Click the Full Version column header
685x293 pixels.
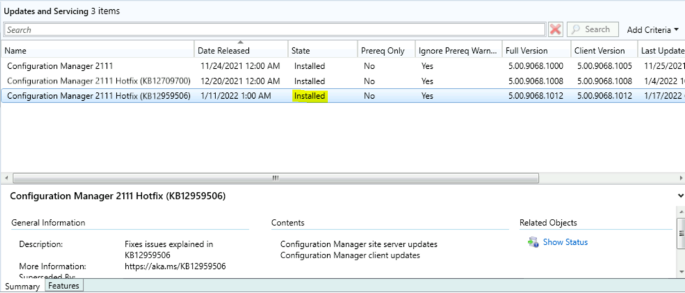[536, 51]
